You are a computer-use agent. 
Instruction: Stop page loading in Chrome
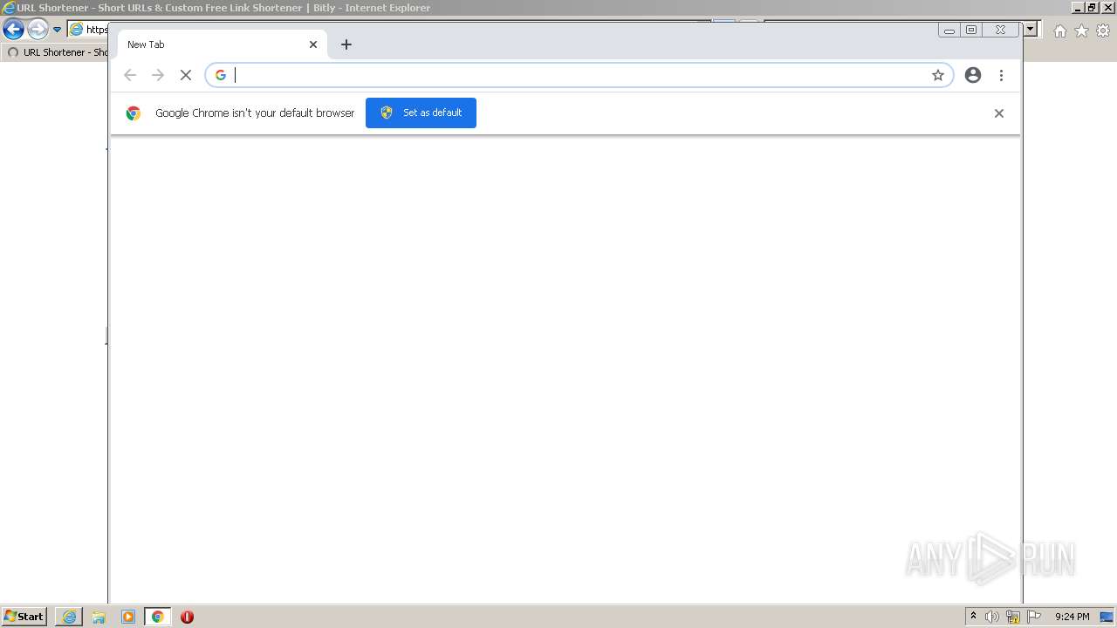[186, 75]
